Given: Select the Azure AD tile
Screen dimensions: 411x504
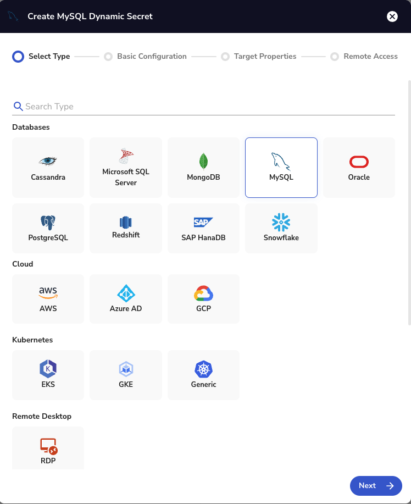Looking at the screenshot, I should pos(126,299).
